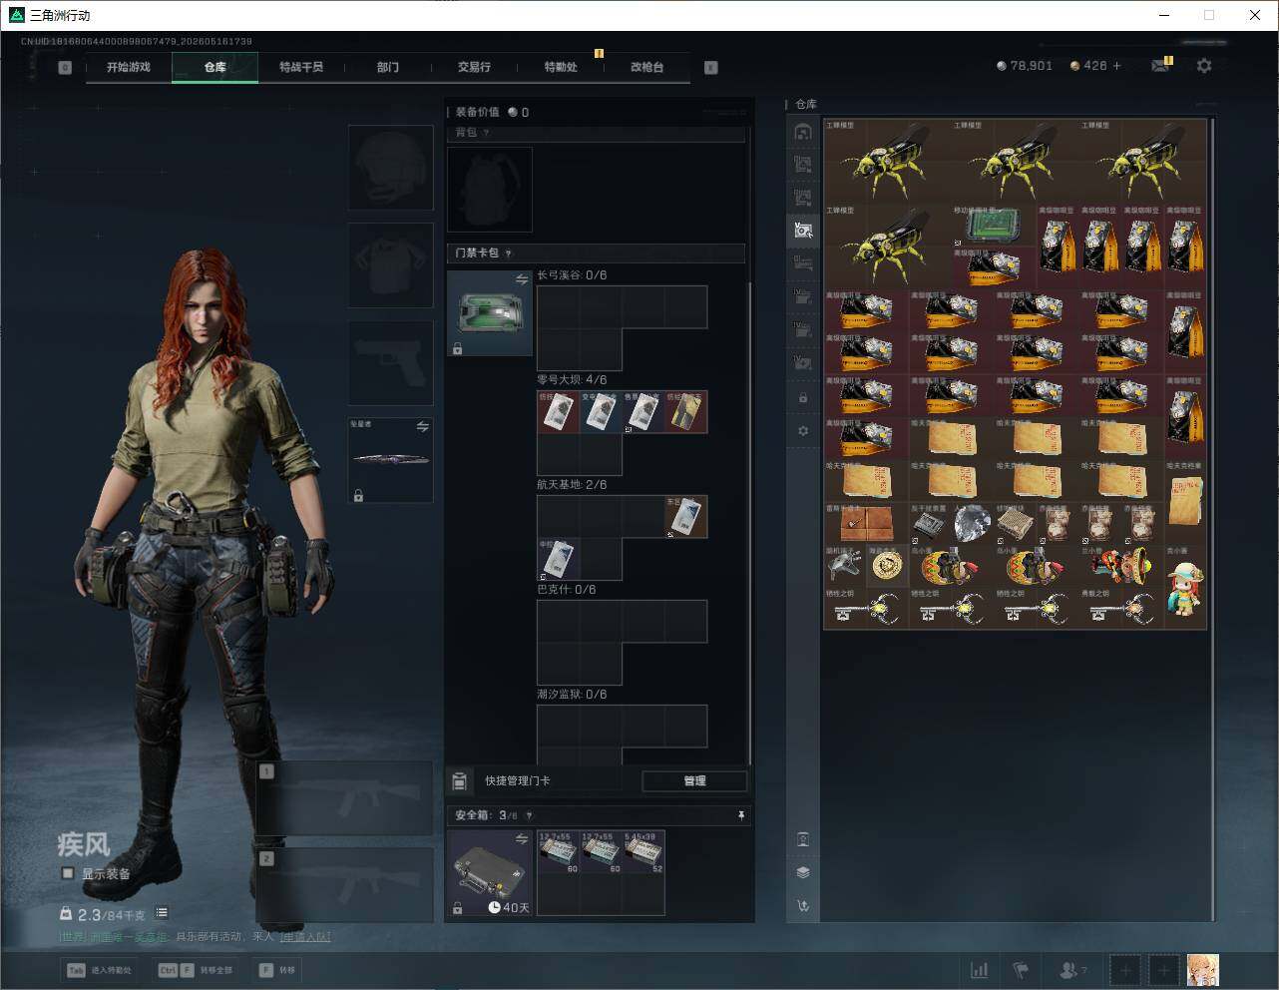Select the top-left wasp model item
Viewport: 1279px width, 990px height.
(x=887, y=162)
